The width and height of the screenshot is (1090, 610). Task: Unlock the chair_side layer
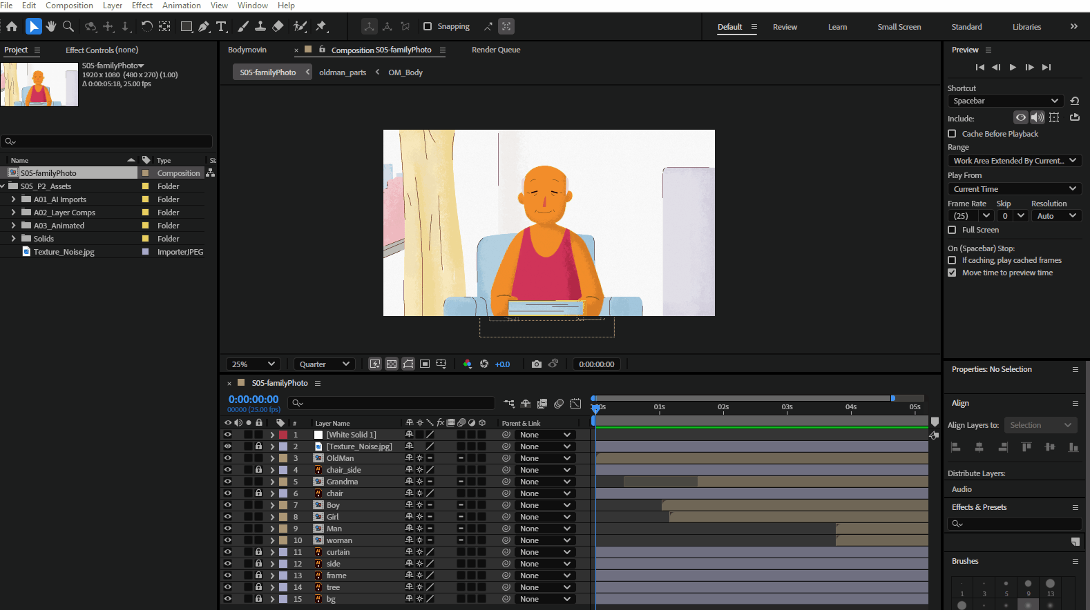coord(258,469)
